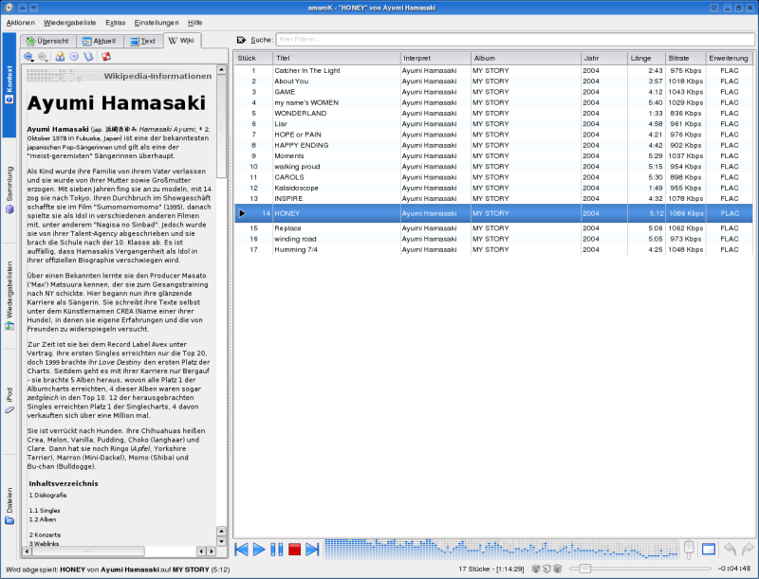This screenshot has width=759, height=579.
Task: Sort playlist by the Album column header
Action: pyautogui.click(x=526, y=58)
